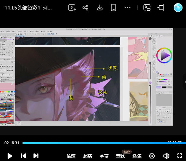Enter fullscreen mode
Screen dimensions: 186x161
click(180, 156)
